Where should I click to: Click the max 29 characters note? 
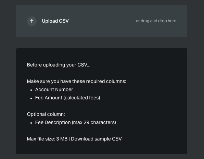click(x=94, y=122)
